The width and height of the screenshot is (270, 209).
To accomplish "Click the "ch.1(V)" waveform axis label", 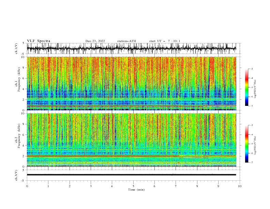I will click(x=16, y=48).
